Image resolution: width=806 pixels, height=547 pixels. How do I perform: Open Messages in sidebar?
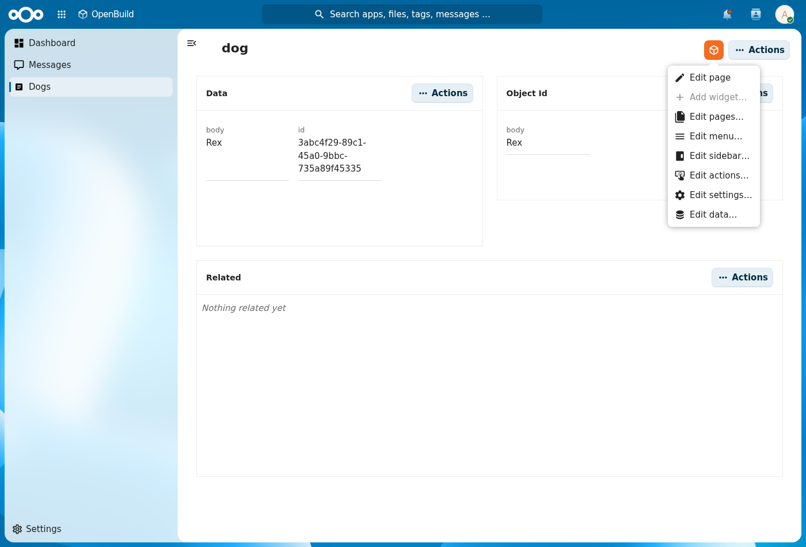click(91, 65)
